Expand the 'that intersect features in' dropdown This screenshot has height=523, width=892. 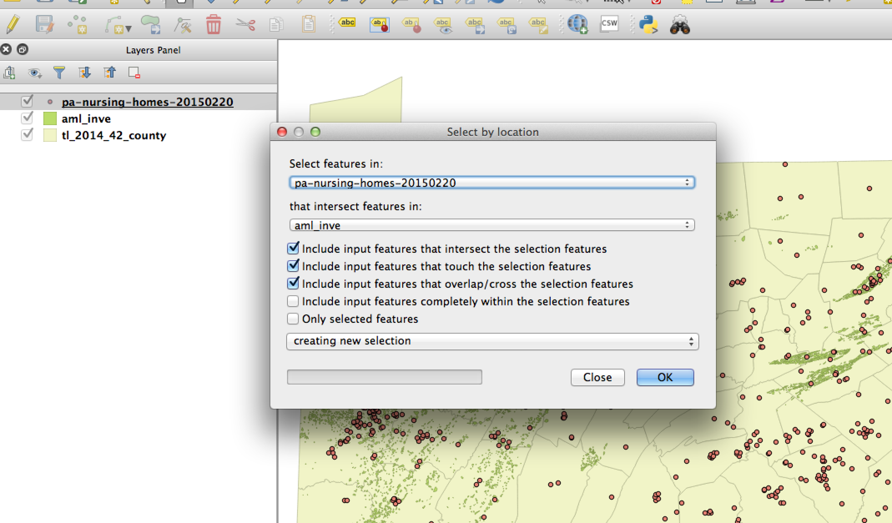pyautogui.click(x=688, y=225)
